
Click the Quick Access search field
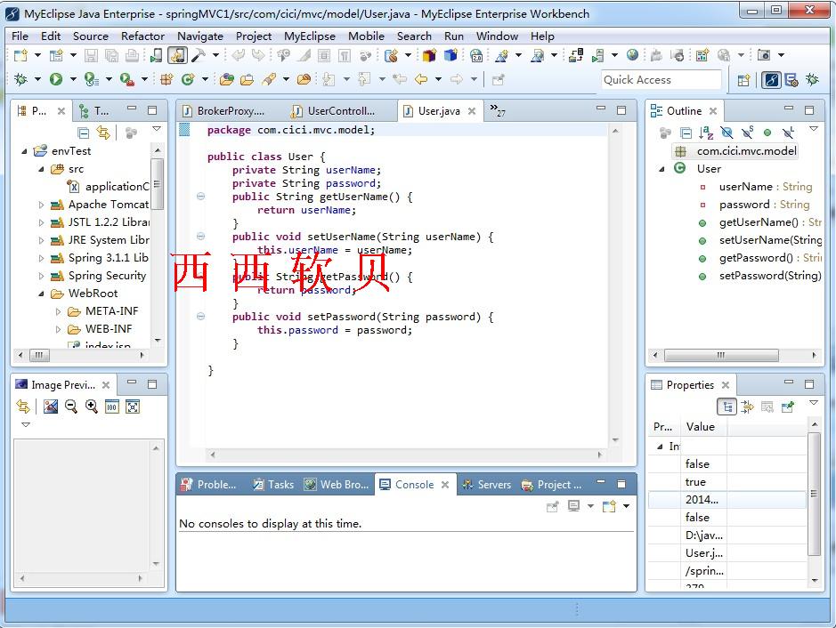point(661,80)
